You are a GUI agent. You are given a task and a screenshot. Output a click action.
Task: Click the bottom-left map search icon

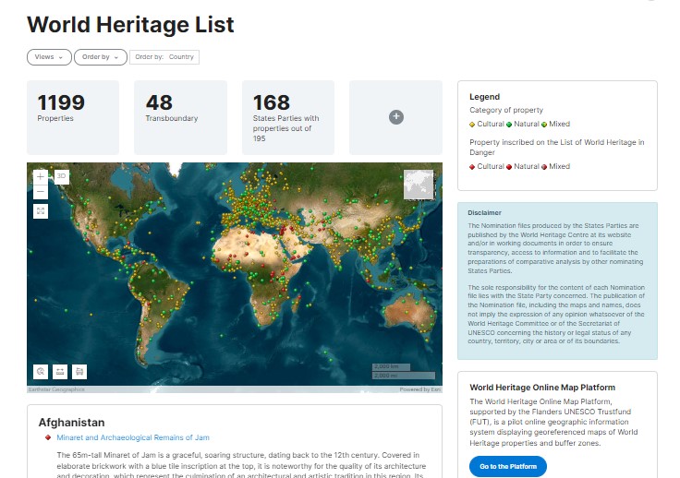tap(41, 371)
